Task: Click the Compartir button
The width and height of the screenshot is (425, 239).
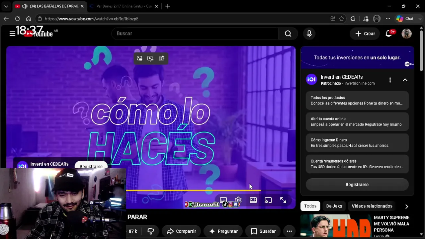Action: tap(181, 231)
